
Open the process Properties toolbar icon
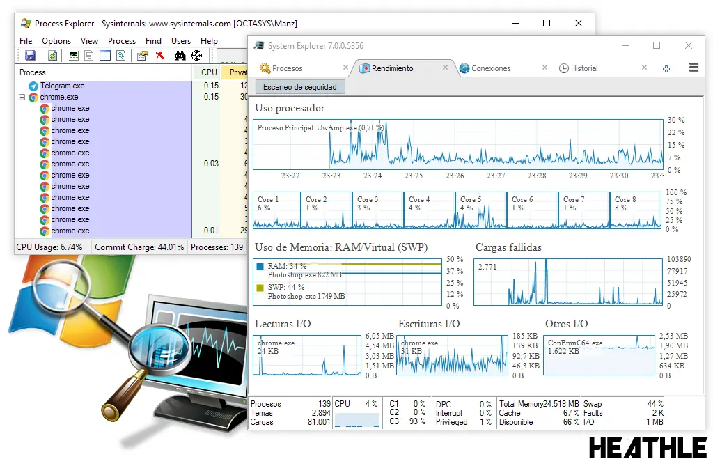(x=143, y=56)
